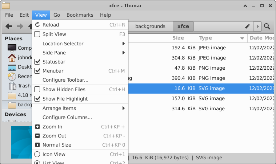Image resolution: width=276 pixels, height=164 pixels.
Task: Enable Show Hidden Files checkbox
Action: tap(37, 89)
